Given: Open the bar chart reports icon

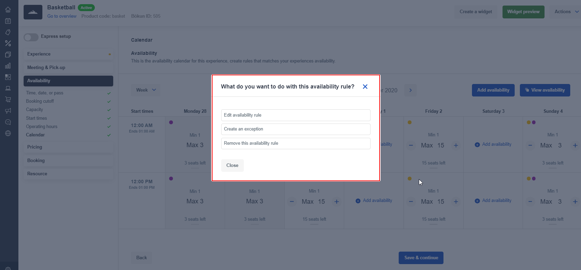Looking at the screenshot, I should point(8,66).
